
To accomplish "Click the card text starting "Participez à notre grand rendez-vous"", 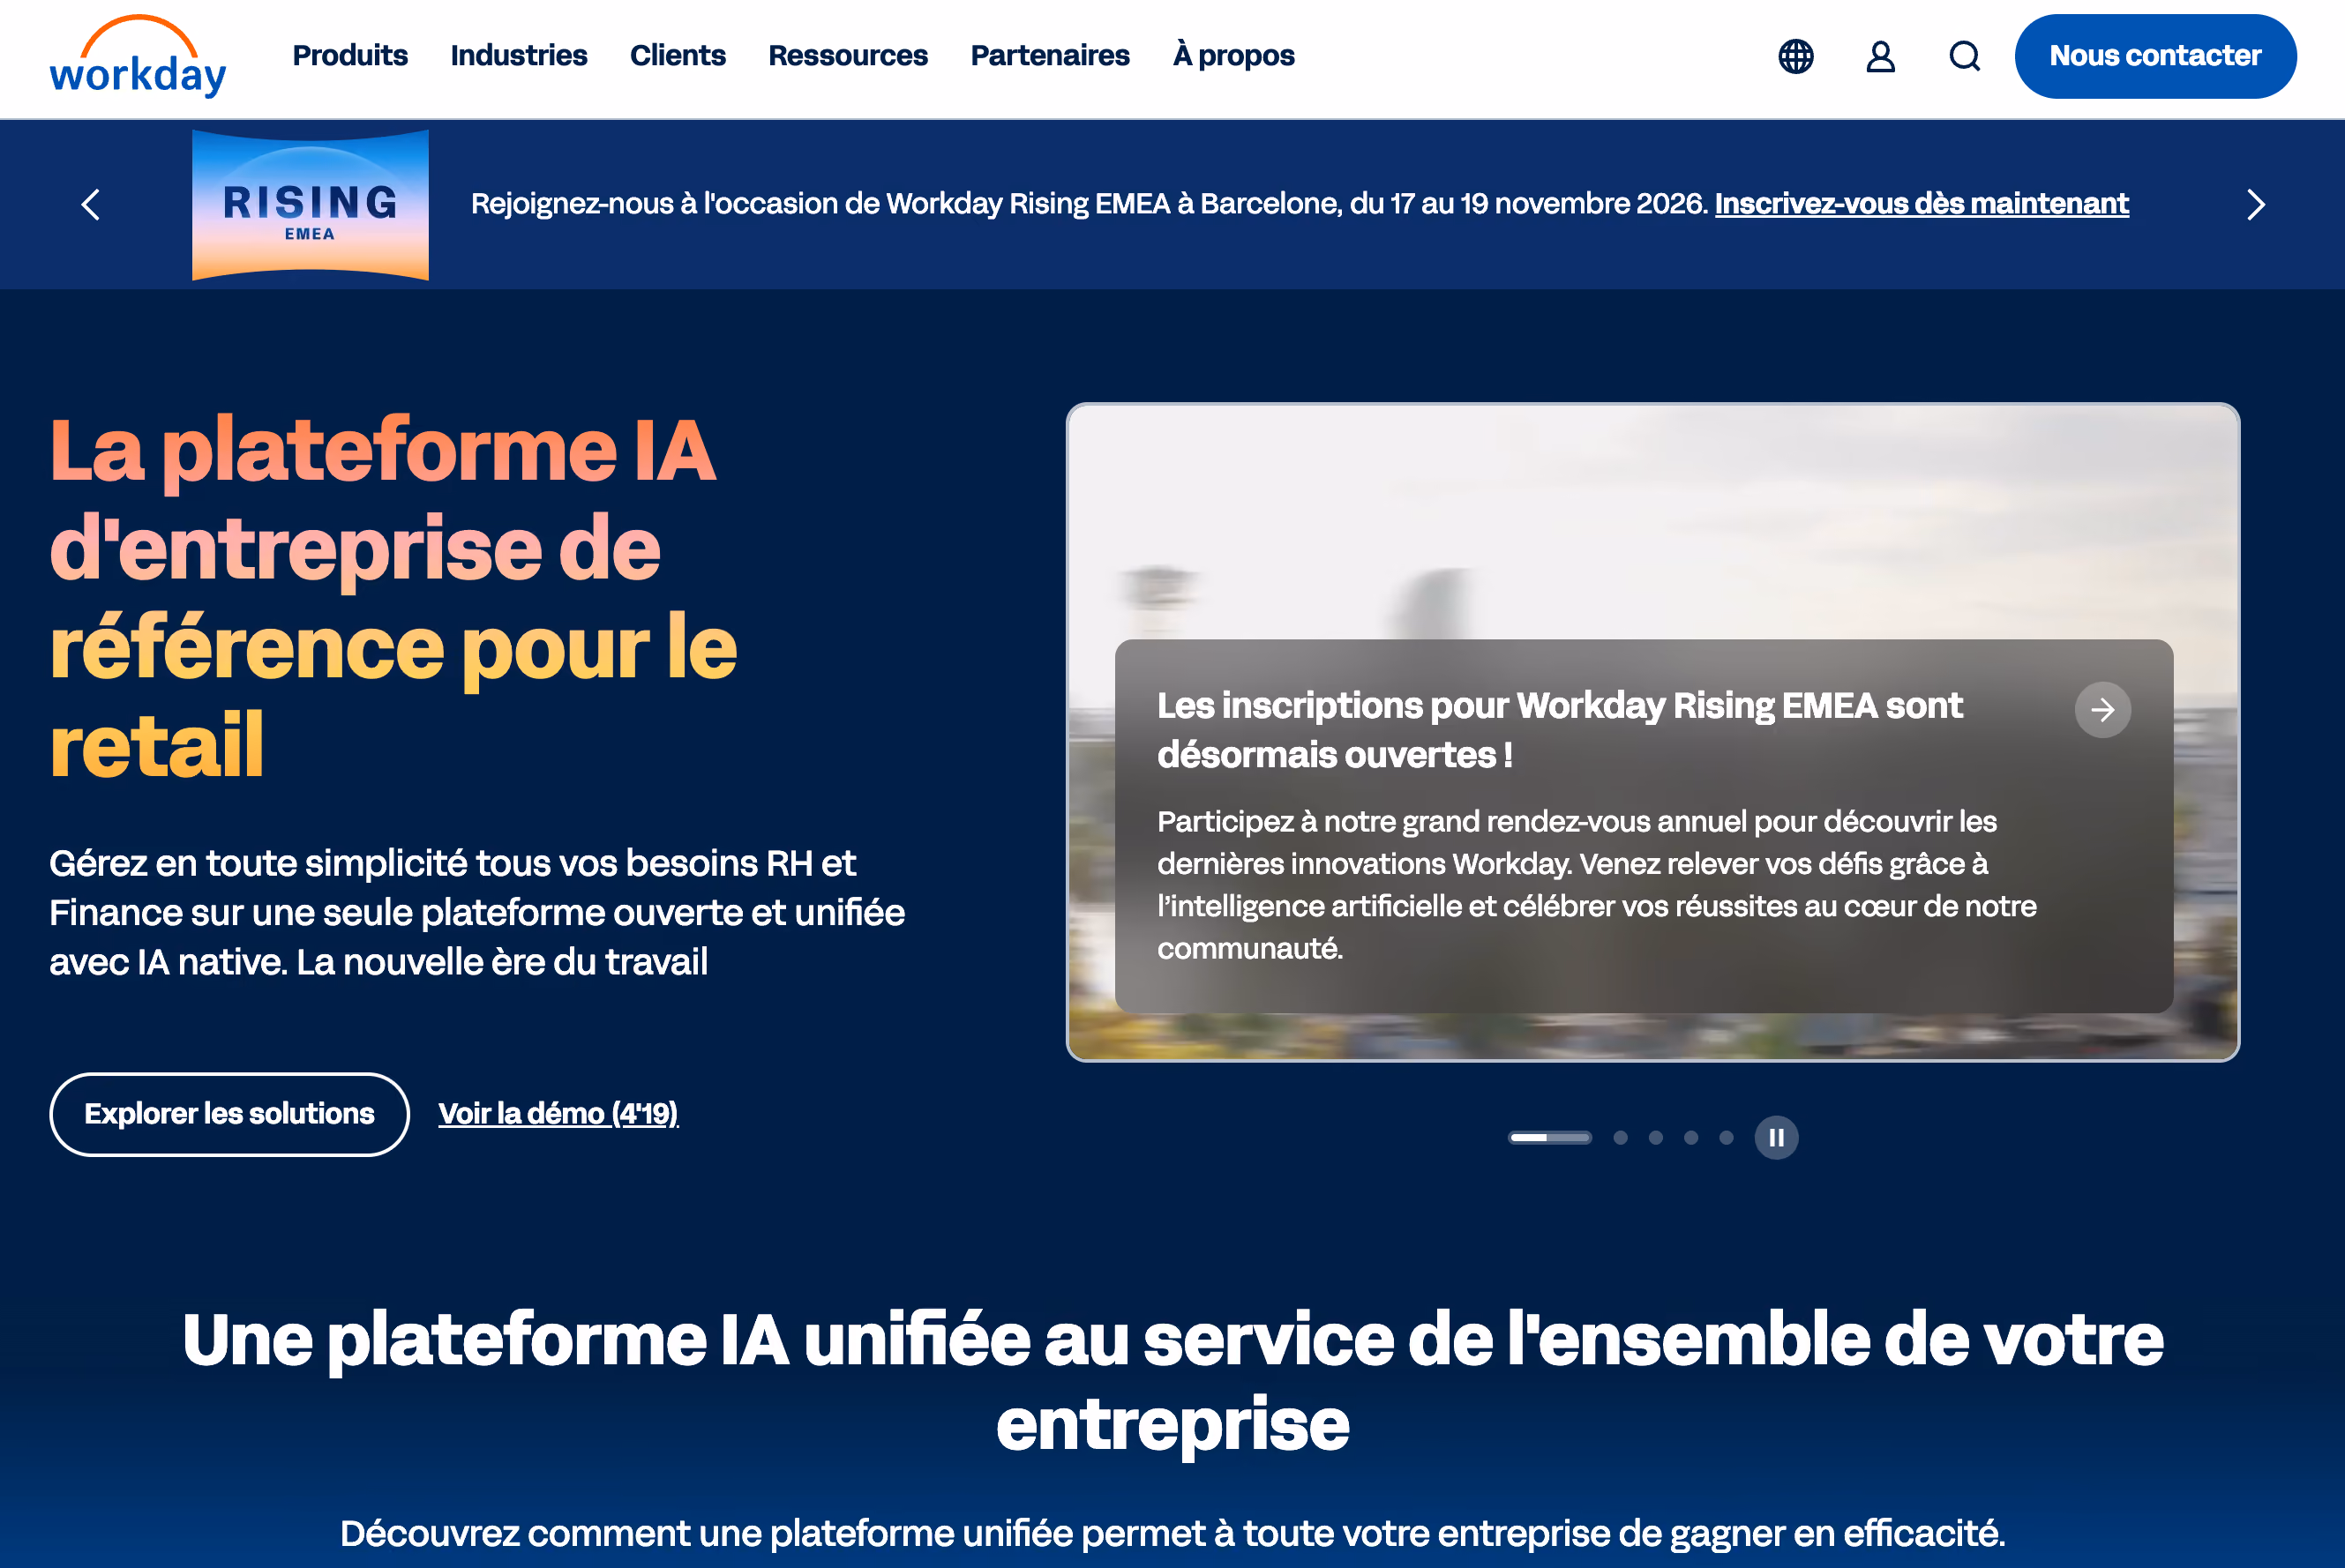I will (x=1597, y=884).
